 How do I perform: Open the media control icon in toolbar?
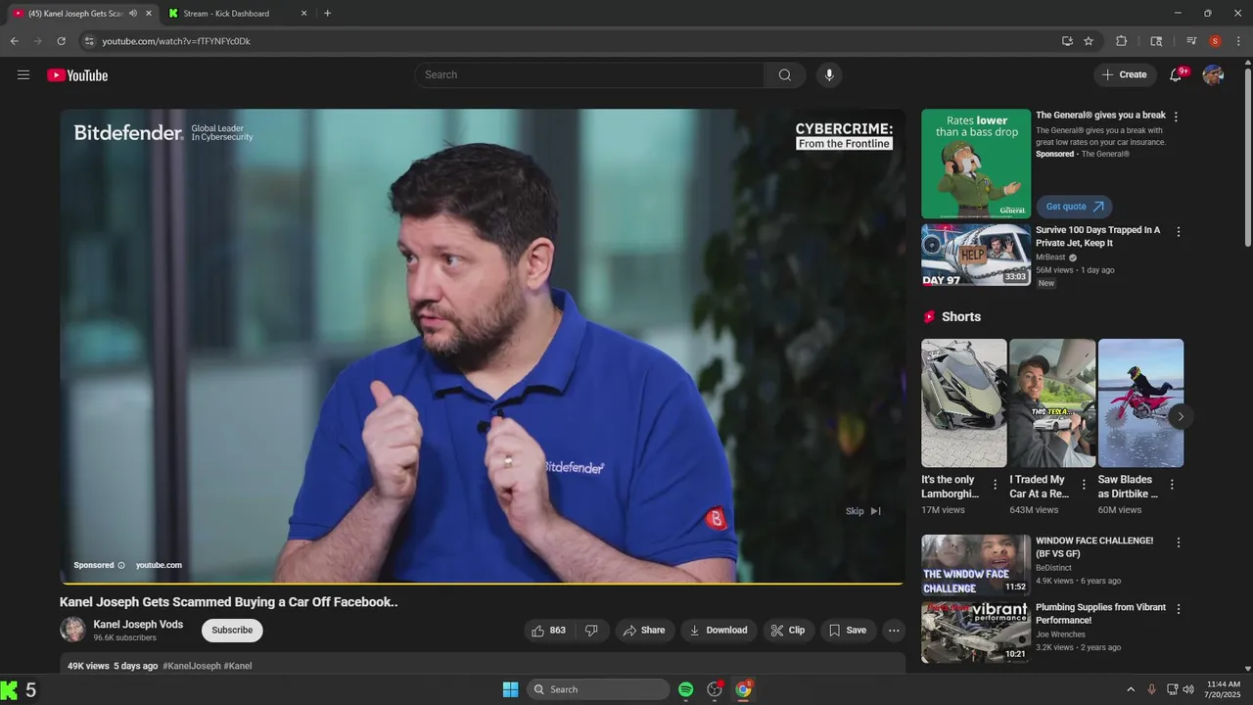tap(1191, 41)
